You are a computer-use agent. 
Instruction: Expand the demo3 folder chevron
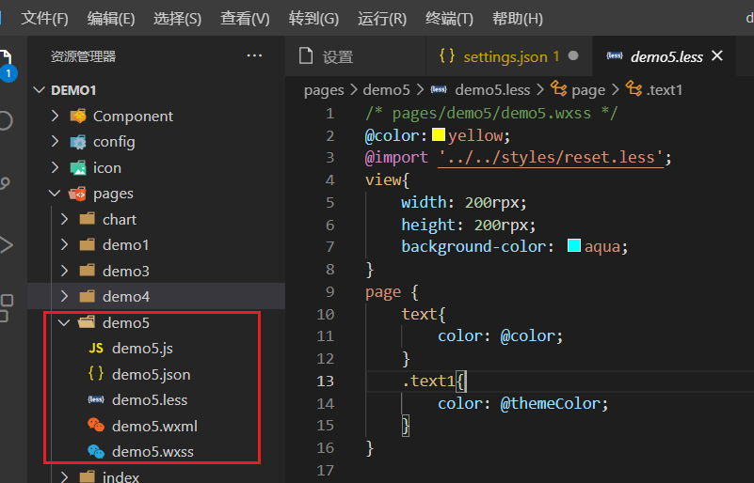tap(64, 271)
